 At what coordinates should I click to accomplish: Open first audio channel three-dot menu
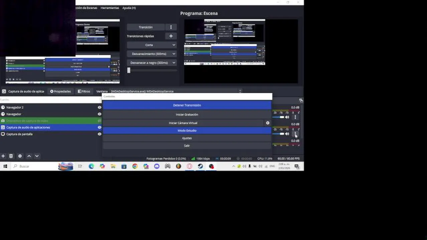point(295,117)
